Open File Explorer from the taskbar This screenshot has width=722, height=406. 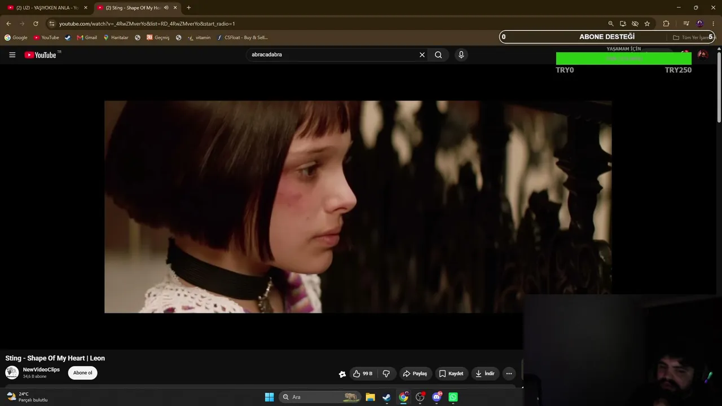click(371, 397)
